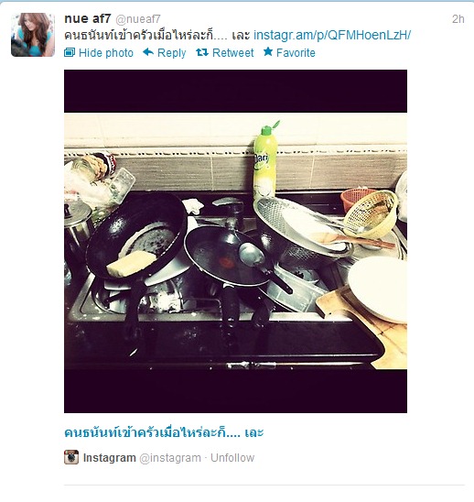Open the Thai caption link below photo
The image size is (474, 502).
coord(164,432)
